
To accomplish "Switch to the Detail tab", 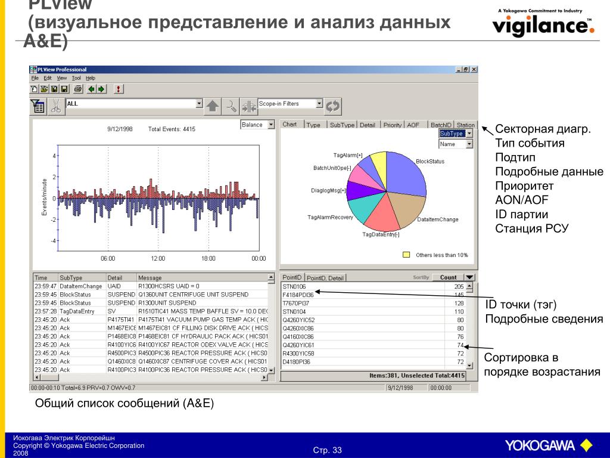I will click(x=367, y=125).
